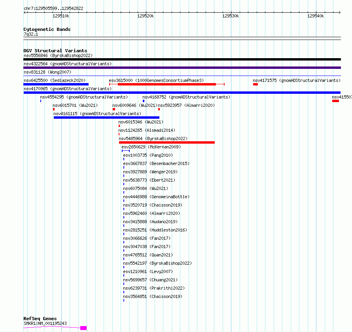This screenshot has width=352, height=332.
Task: Click the 129530k ruler tick label
Action: pos(231,16)
